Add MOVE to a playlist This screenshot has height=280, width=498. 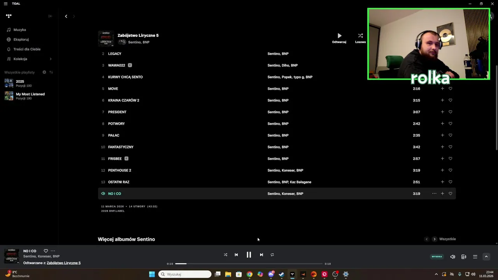(x=442, y=89)
